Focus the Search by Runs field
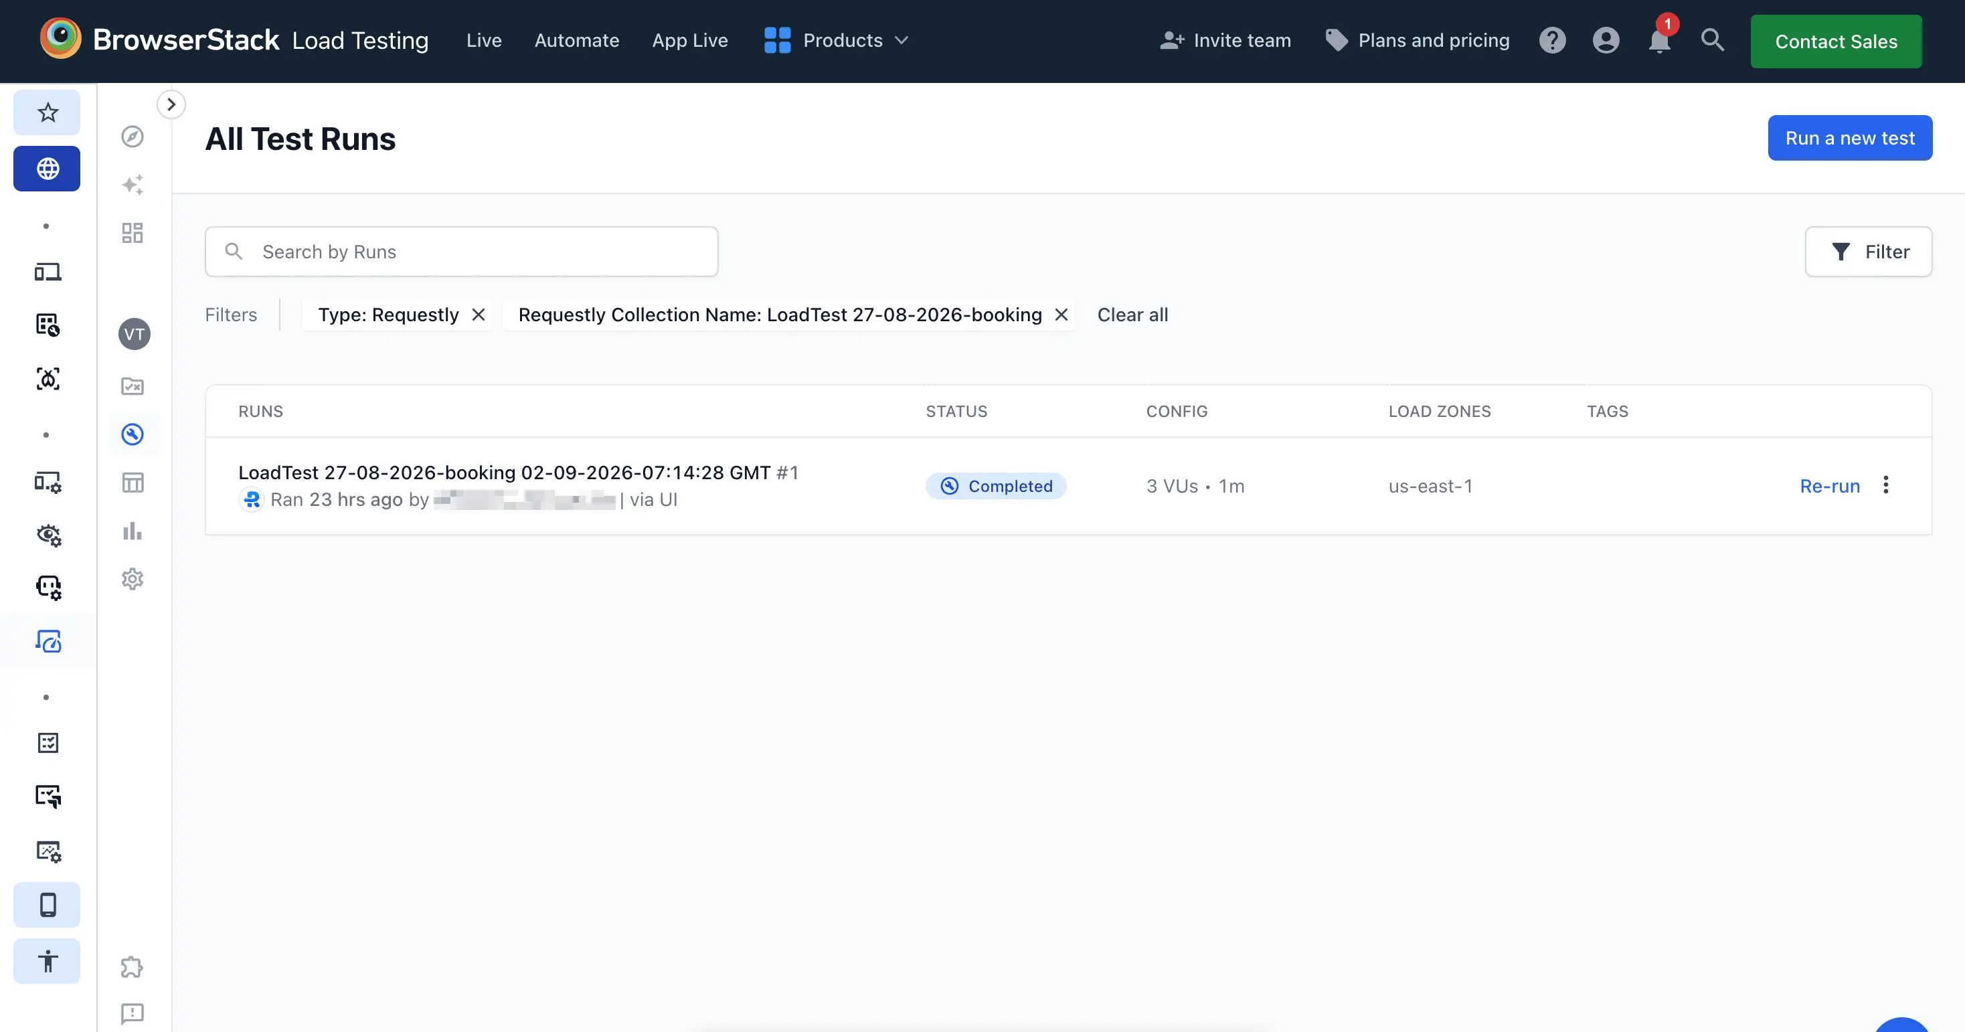 tap(462, 252)
